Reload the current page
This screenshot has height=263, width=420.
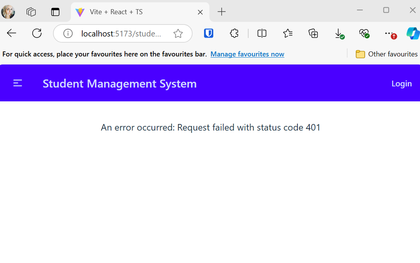coord(37,33)
